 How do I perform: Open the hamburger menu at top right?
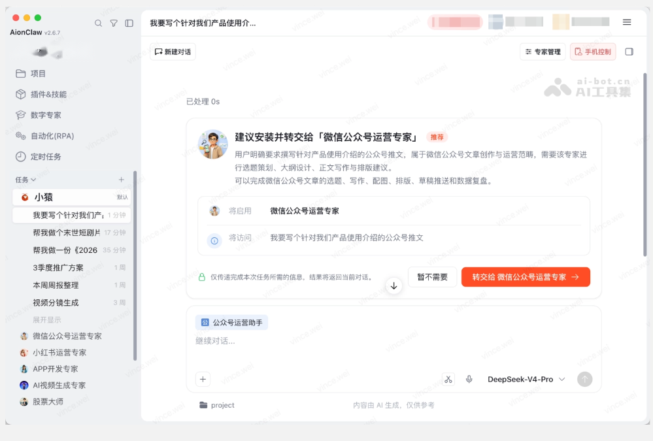tap(627, 22)
